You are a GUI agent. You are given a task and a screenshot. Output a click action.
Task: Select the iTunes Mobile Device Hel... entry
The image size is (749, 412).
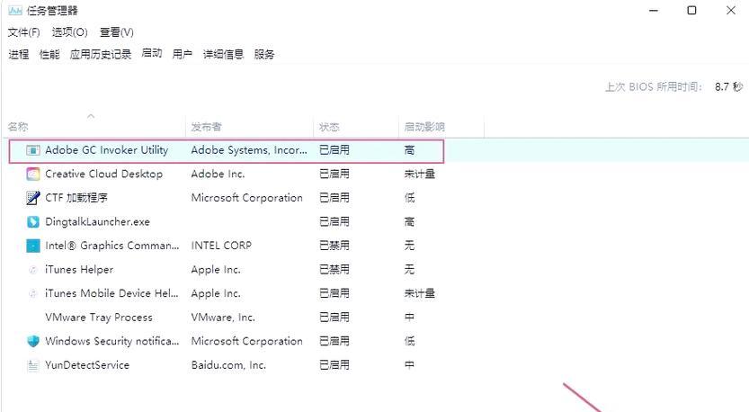pos(111,293)
